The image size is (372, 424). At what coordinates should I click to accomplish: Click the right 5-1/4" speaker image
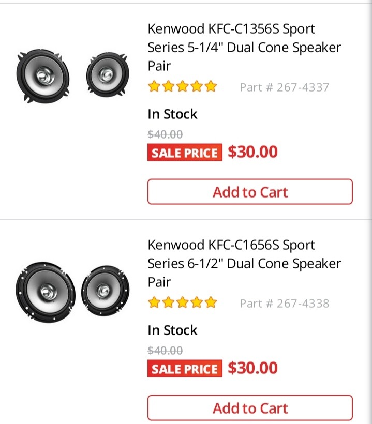point(108,74)
